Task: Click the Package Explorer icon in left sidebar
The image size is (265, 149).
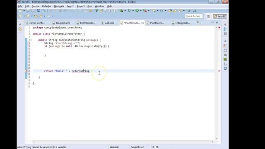Action: pos(20,29)
